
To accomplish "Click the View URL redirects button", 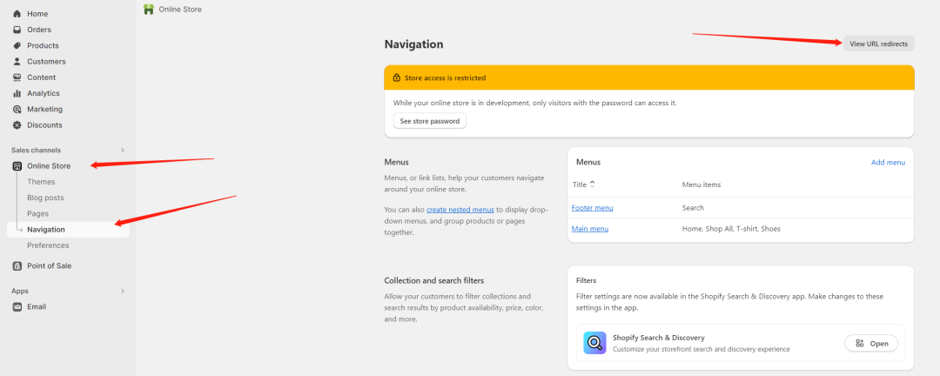I will [x=879, y=44].
